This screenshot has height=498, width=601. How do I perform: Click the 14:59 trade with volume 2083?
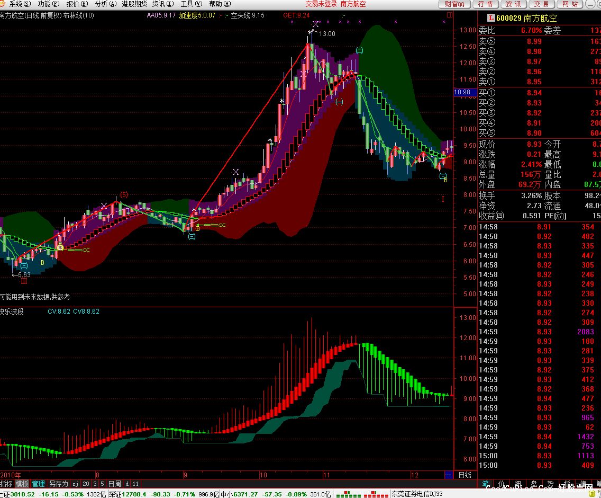539,332
